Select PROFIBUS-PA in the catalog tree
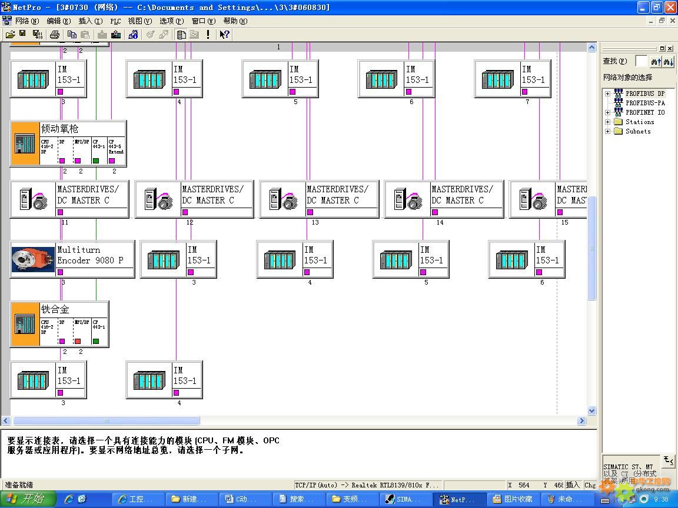Screen dimensions: 678x508 point(645,103)
